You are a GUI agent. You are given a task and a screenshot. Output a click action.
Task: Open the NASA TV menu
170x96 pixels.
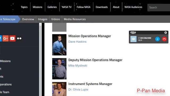[67, 7]
